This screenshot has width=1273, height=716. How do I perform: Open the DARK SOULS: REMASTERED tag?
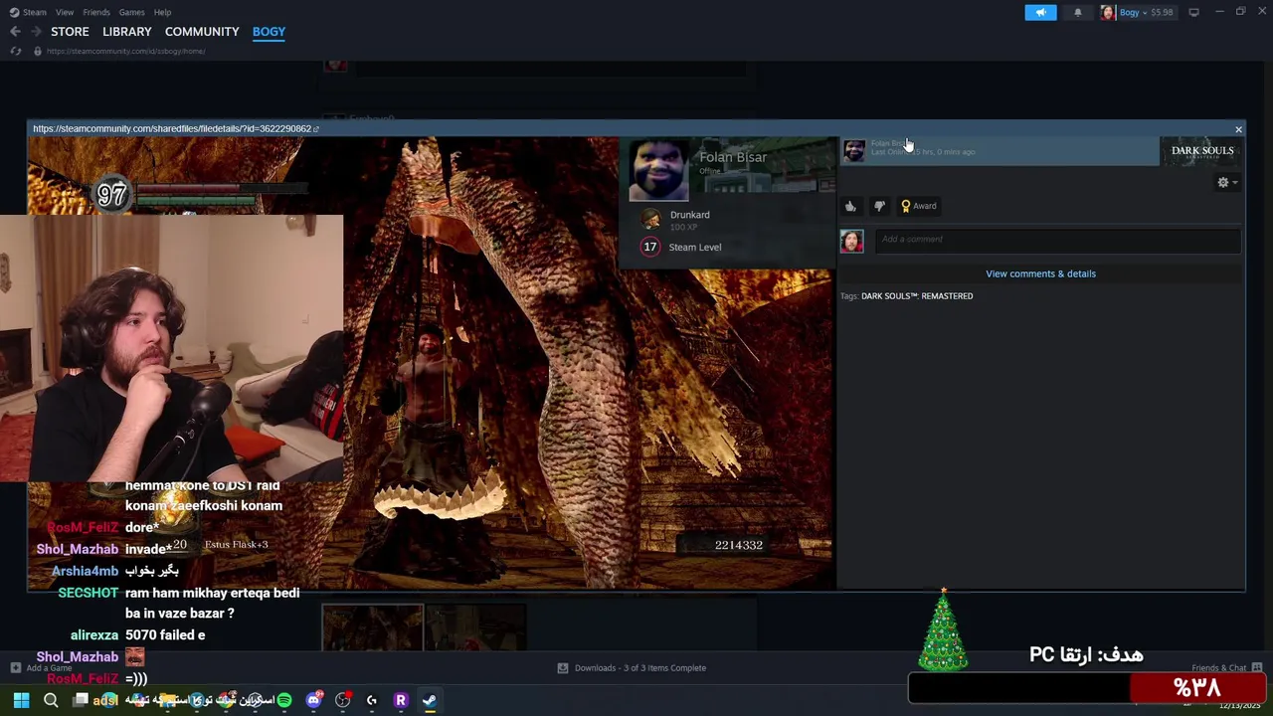(917, 296)
